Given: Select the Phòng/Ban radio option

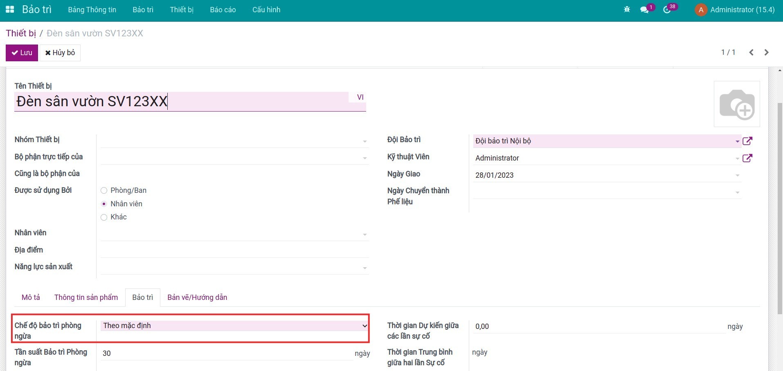Looking at the screenshot, I should pos(104,190).
